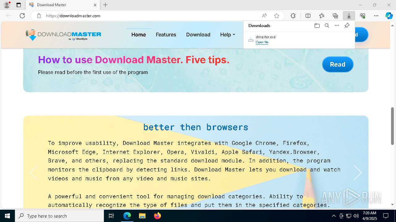This screenshot has width=396, height=222.
Task: Open network icon in system tray
Action: (348, 216)
